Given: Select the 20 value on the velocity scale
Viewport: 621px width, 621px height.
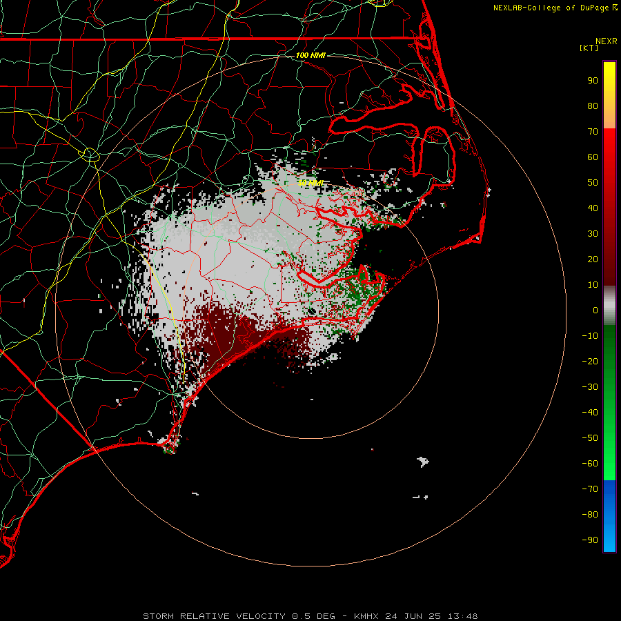Looking at the screenshot, I should (x=593, y=259).
